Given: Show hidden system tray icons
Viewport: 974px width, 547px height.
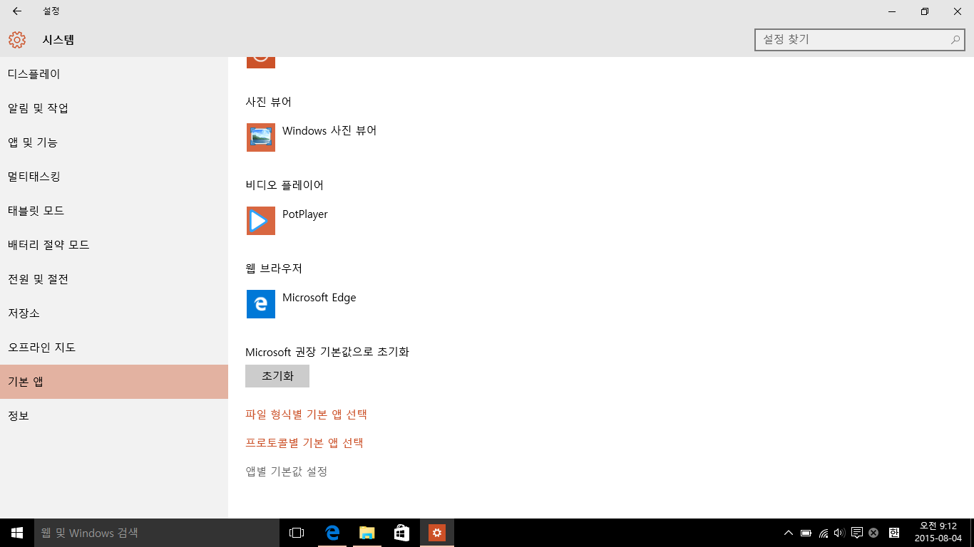Looking at the screenshot, I should pyautogui.click(x=788, y=533).
